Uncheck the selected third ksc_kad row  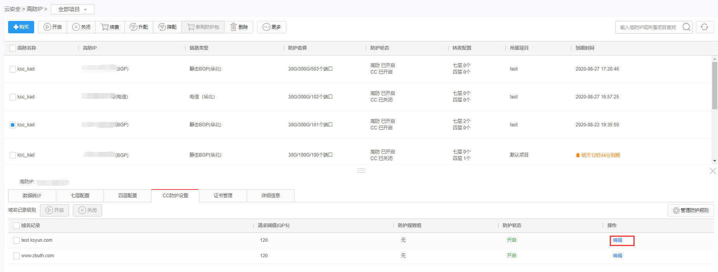12,125
